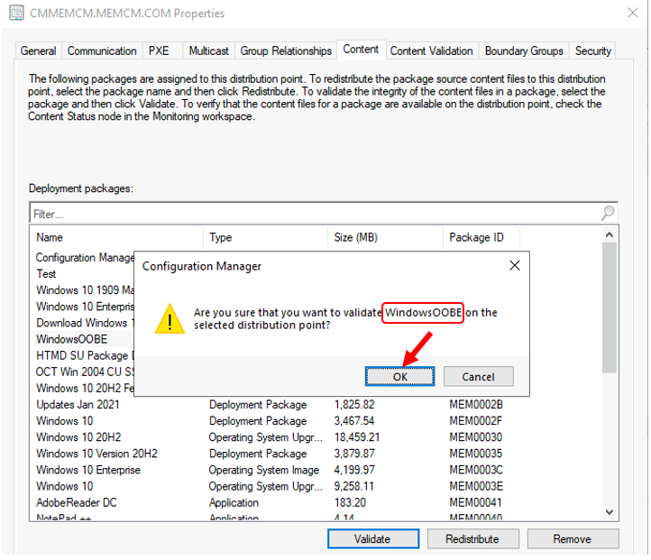Click size value 9,258.11
651x560 pixels.
(x=354, y=486)
